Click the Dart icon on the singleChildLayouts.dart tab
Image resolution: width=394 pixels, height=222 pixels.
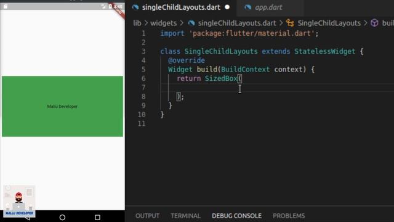pyautogui.click(x=135, y=7)
